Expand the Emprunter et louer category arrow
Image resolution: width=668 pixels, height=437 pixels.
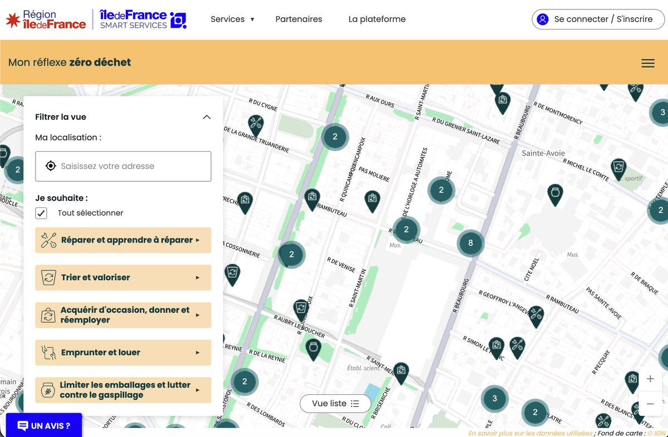click(198, 352)
